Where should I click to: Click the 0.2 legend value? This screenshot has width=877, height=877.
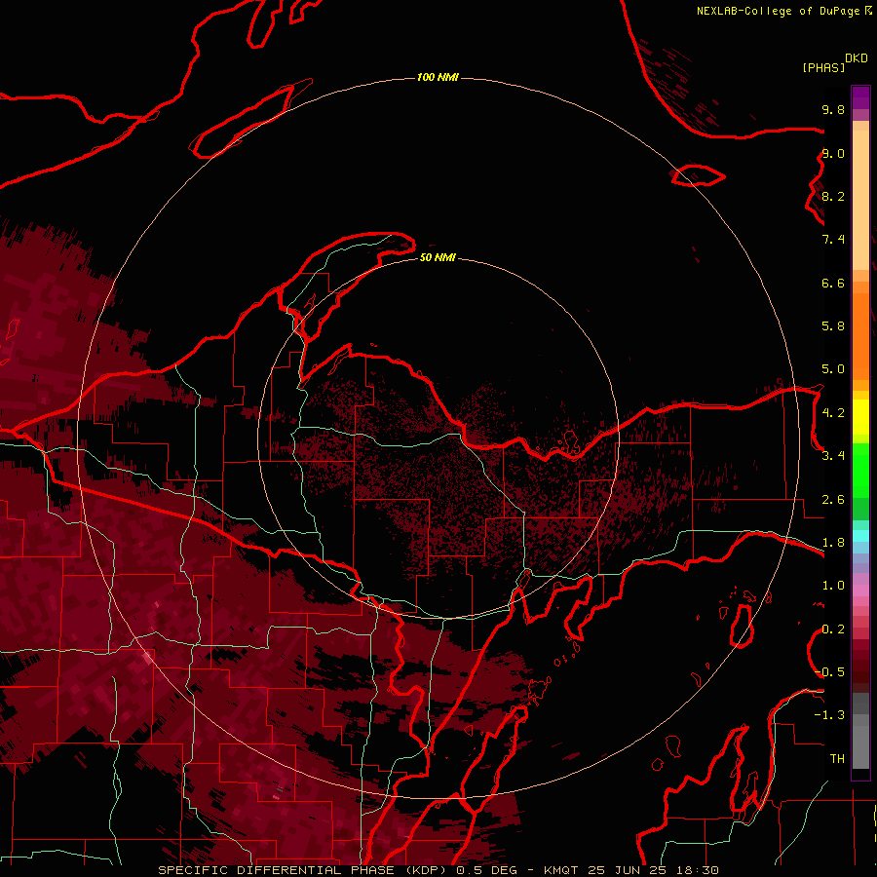833,629
